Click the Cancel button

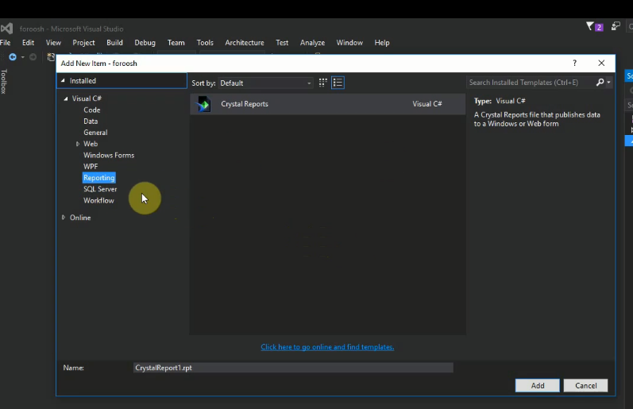tap(586, 386)
